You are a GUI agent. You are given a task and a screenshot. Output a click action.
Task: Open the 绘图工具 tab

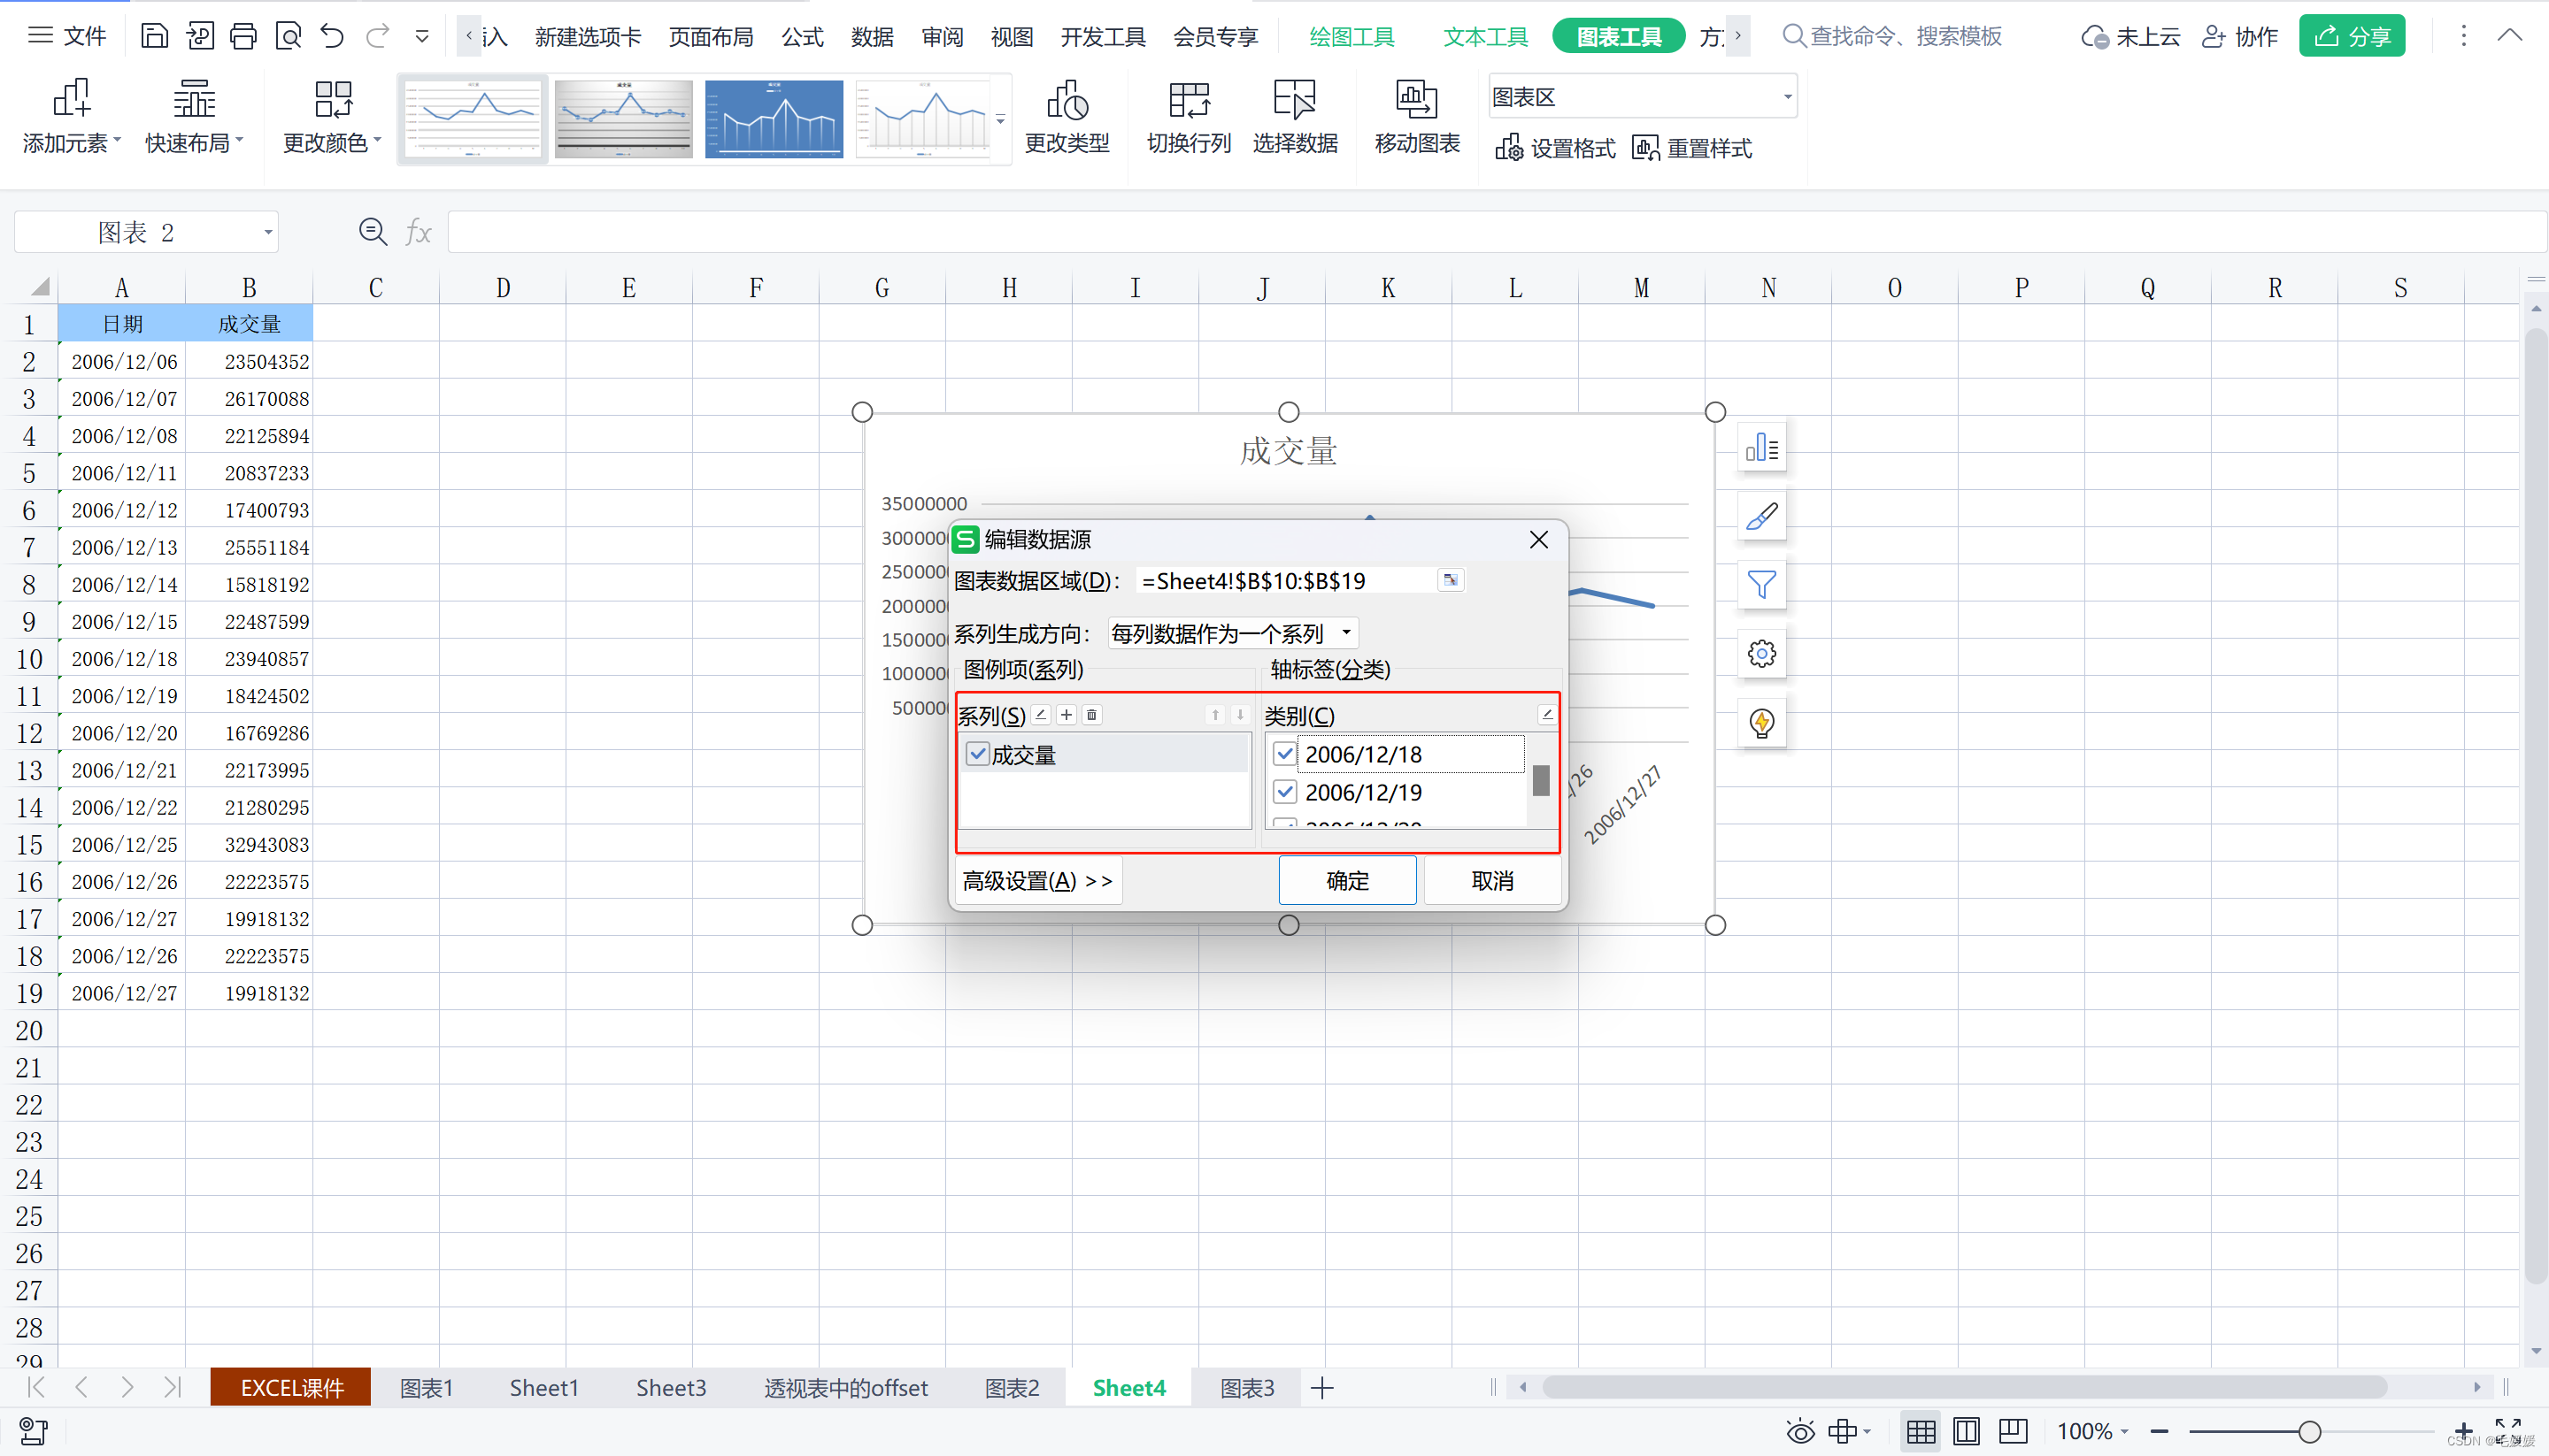[x=1352, y=37]
